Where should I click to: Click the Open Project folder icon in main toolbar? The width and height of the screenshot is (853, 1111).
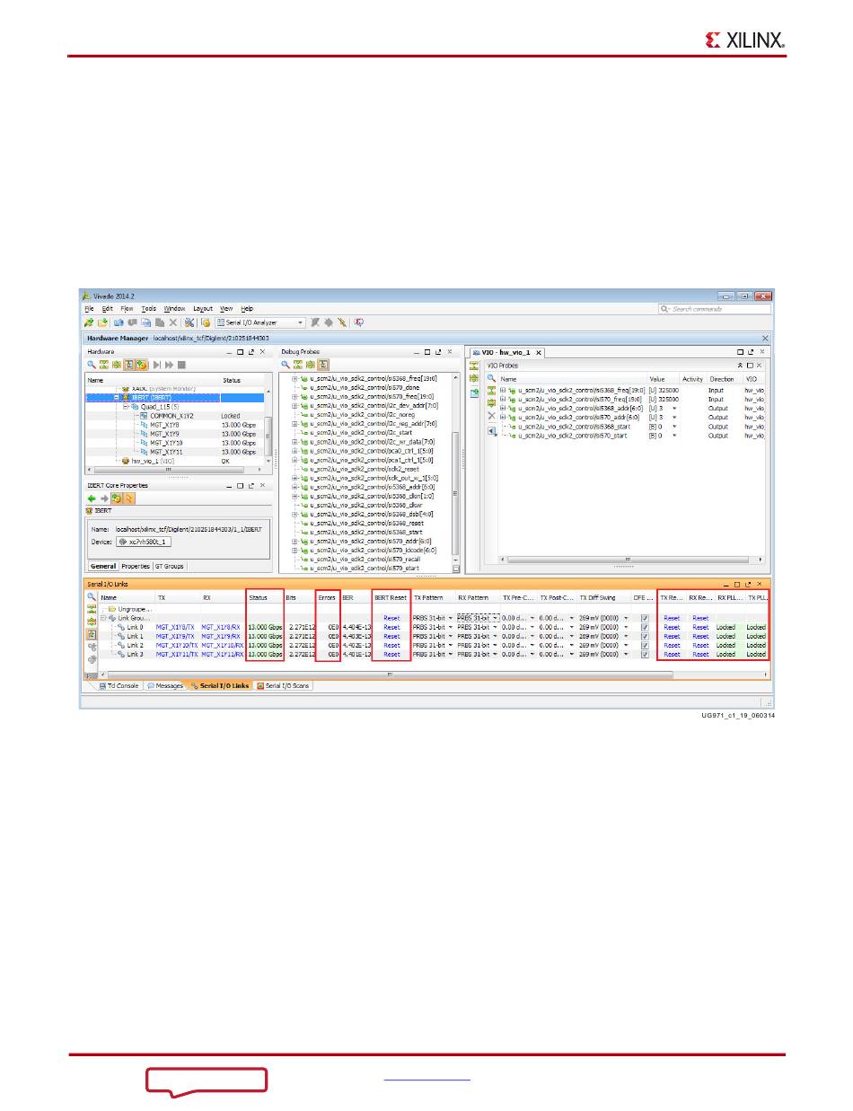103,322
